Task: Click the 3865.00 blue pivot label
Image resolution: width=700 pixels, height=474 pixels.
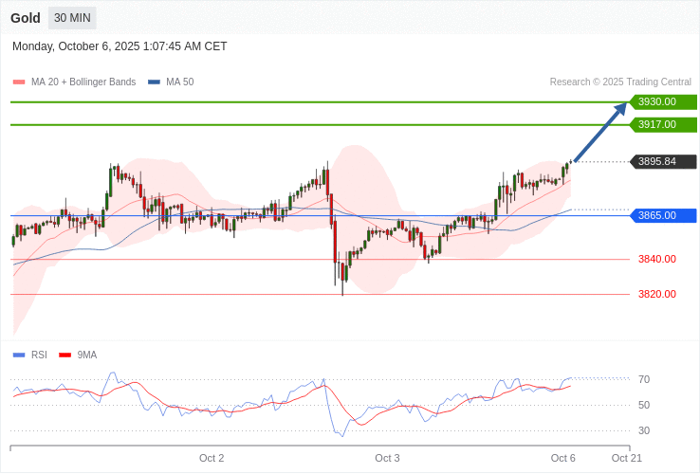Action: (x=662, y=215)
